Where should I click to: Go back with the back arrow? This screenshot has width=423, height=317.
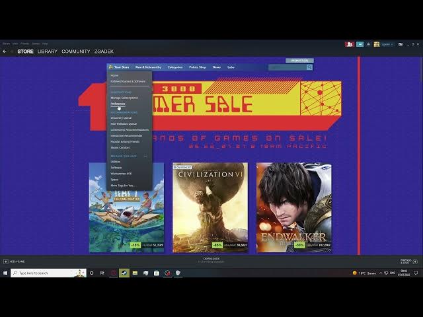[x=5, y=52]
